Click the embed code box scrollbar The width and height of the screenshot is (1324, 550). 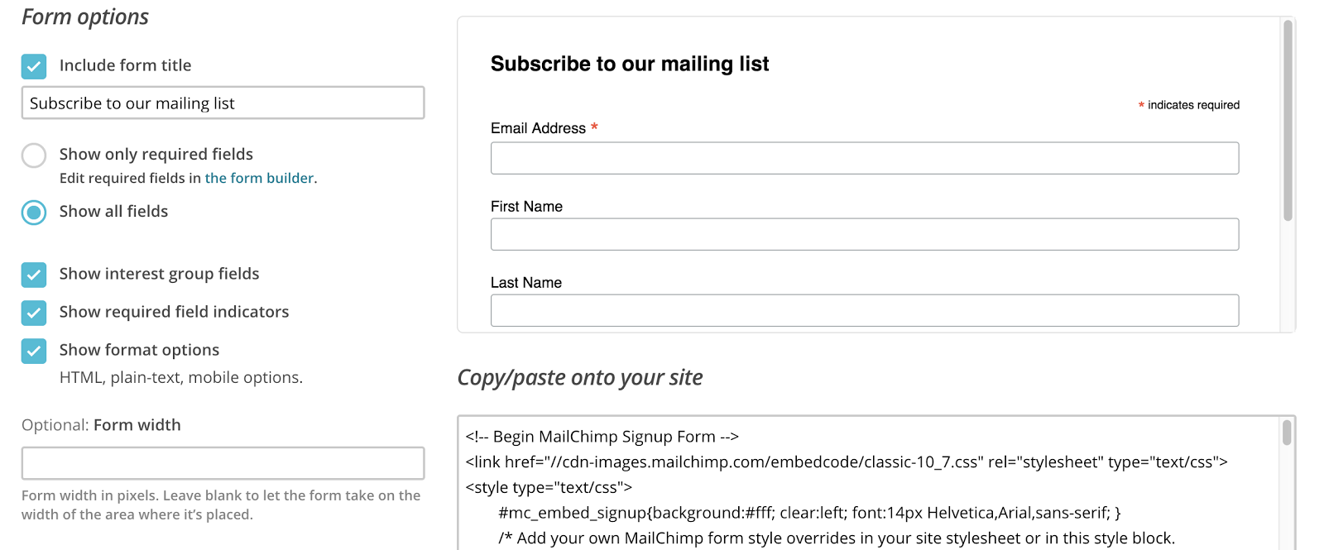(1286, 433)
